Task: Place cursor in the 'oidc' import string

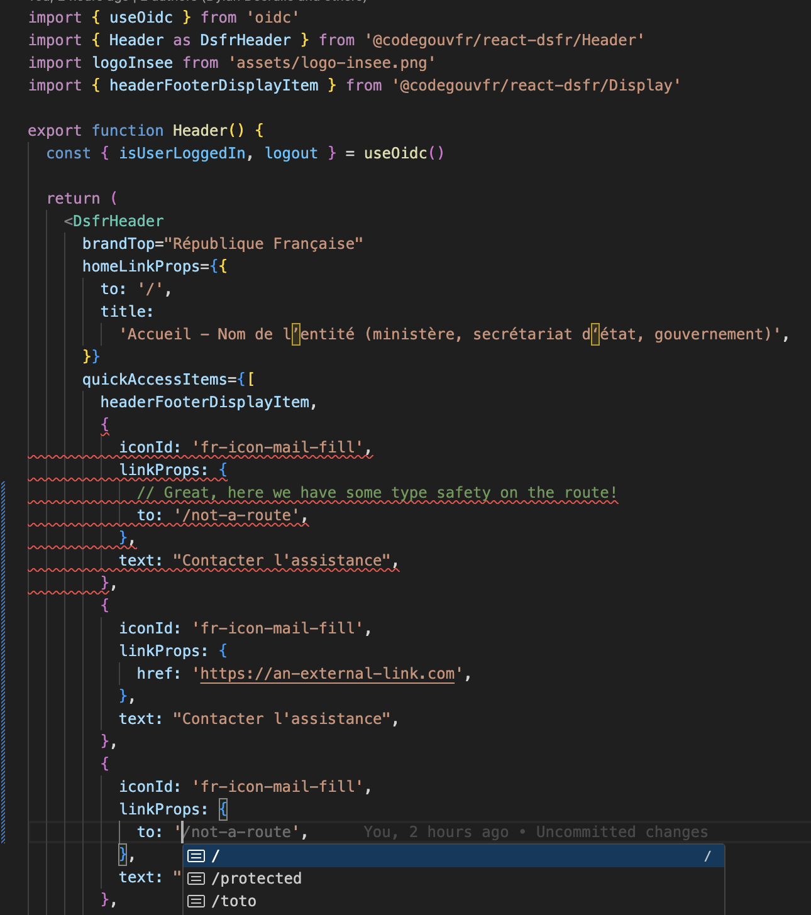Action: pos(273,18)
